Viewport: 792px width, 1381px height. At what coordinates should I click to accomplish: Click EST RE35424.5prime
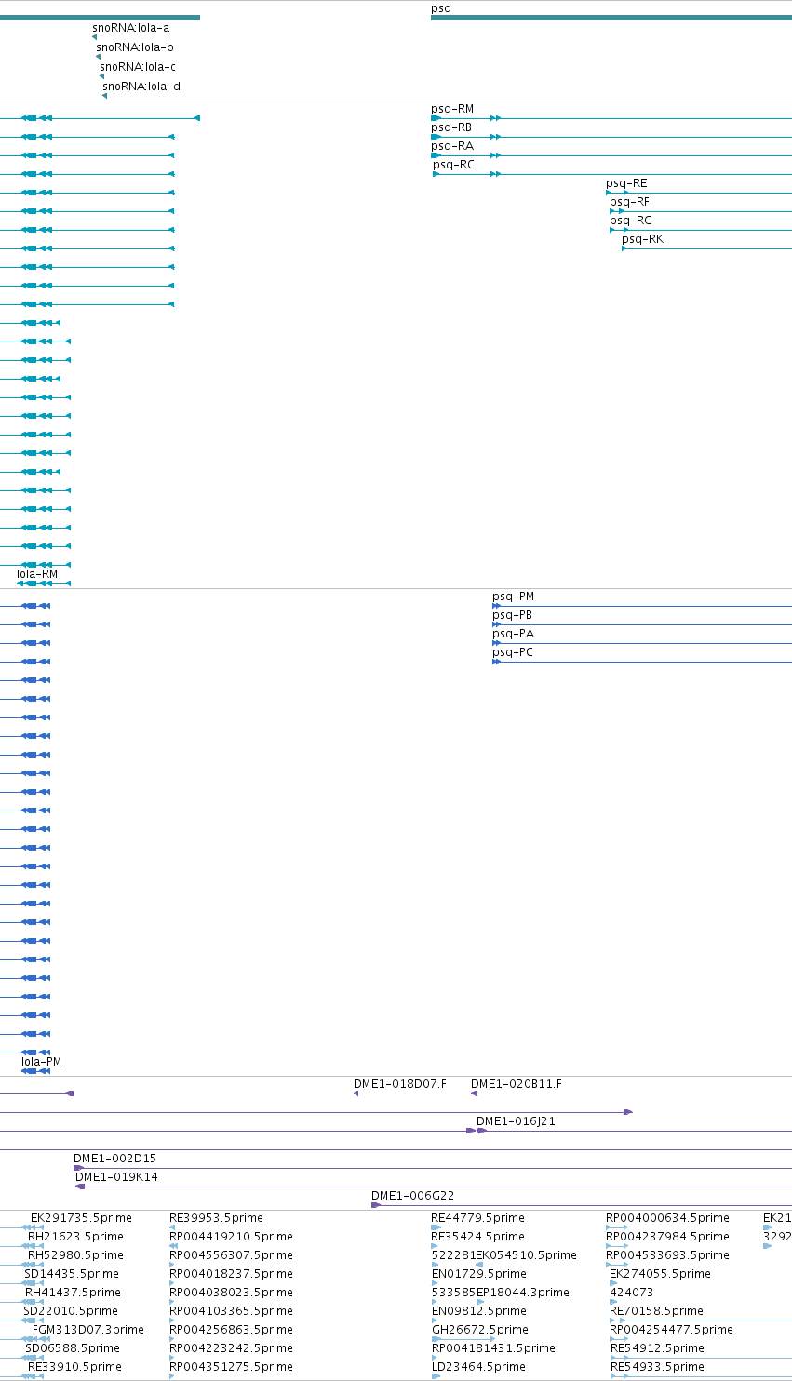point(477,1237)
